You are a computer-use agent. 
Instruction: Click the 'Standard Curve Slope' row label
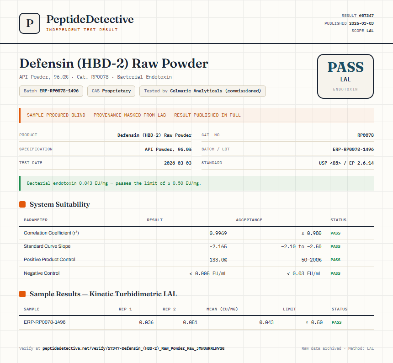[47, 246]
